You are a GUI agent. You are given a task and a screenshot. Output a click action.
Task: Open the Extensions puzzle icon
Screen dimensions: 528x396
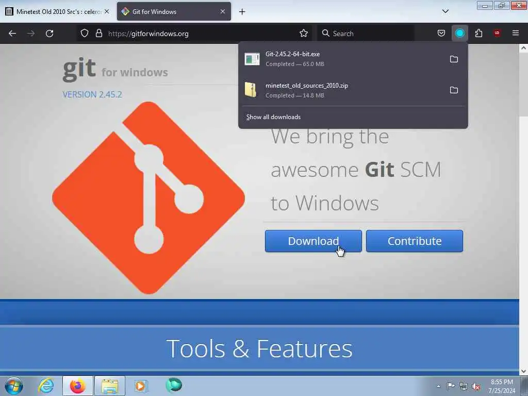click(478, 34)
